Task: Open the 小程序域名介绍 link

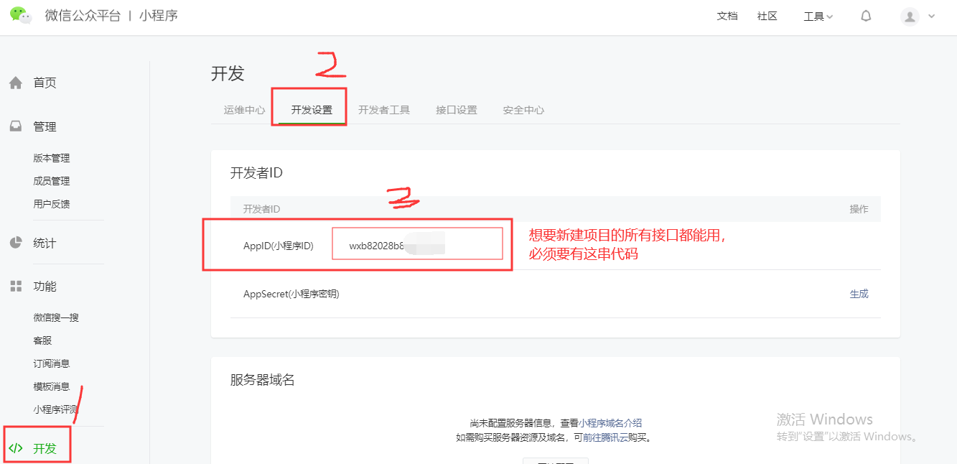Action: tap(611, 424)
